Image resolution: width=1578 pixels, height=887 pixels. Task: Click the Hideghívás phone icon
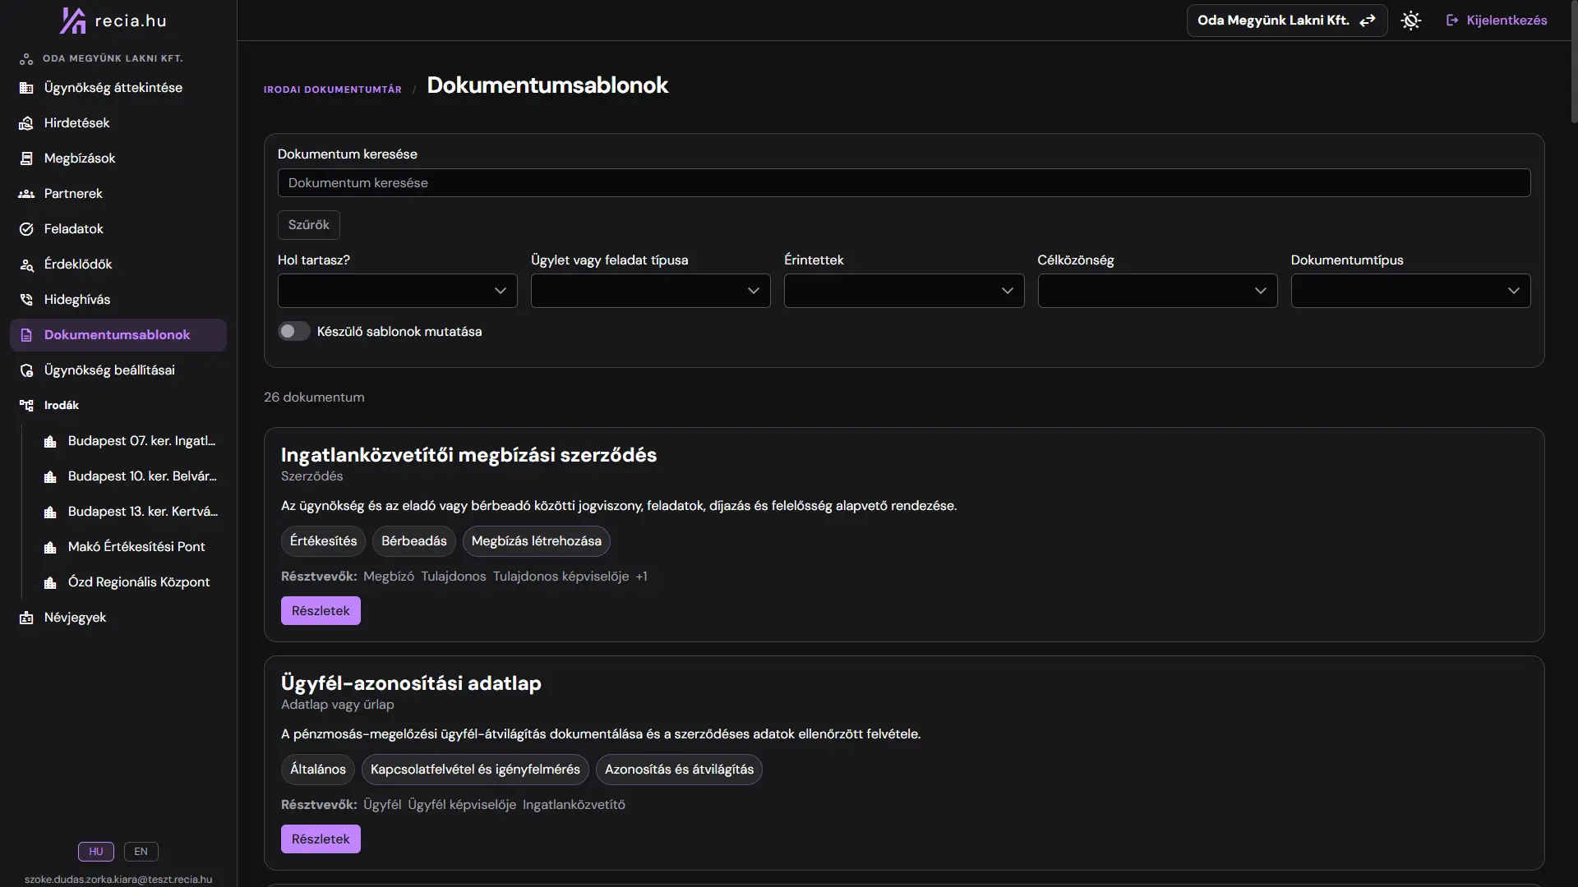coord(26,300)
